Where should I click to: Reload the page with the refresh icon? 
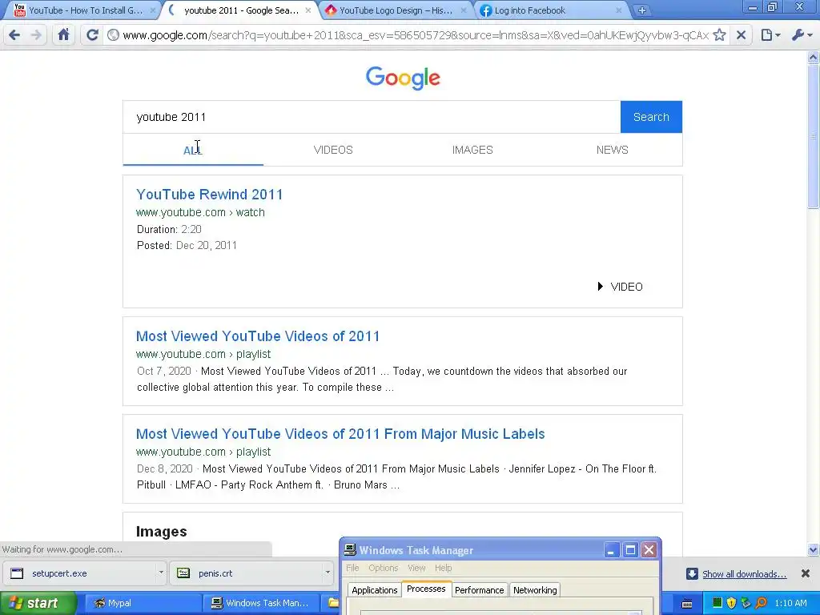pos(92,35)
